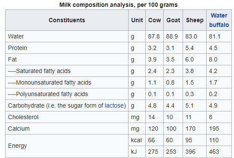Click the Energy row label

pyautogui.click(x=18, y=146)
